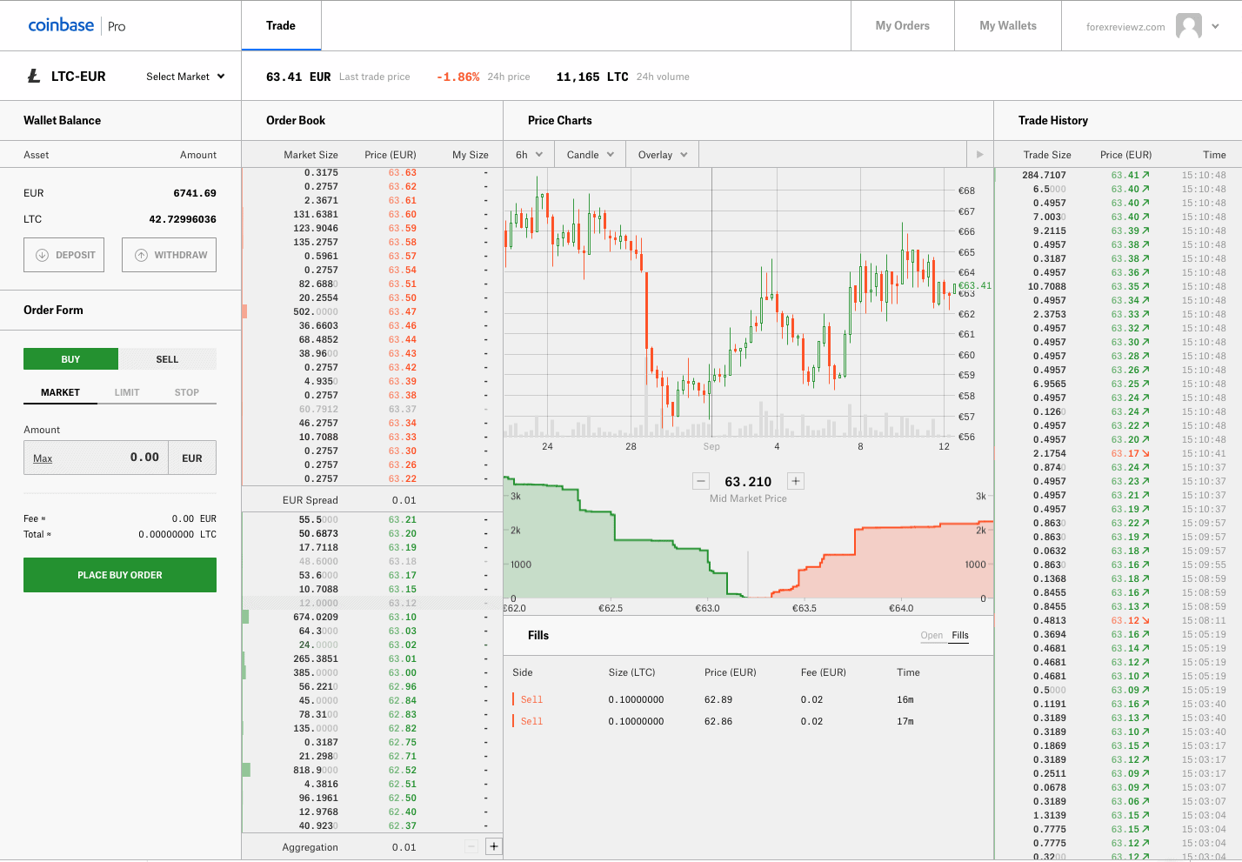Image resolution: width=1242 pixels, height=862 pixels.
Task: Decrease order book aggregation with minus
Action: 471,846
